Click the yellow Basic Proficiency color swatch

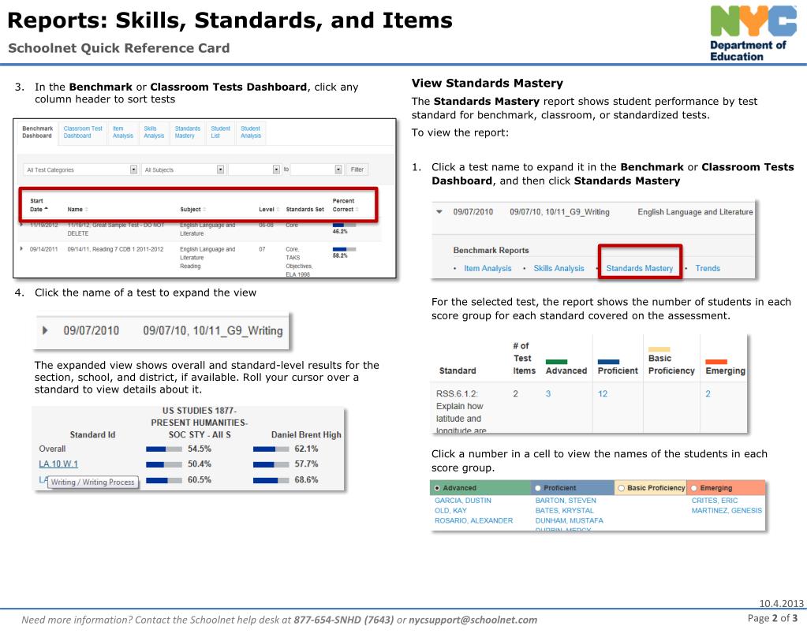pyautogui.click(x=659, y=349)
